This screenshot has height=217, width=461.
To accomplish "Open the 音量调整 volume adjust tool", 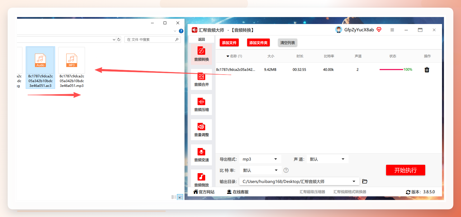I will (x=201, y=130).
